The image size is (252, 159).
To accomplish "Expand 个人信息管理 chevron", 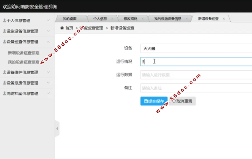I will 48,20.
